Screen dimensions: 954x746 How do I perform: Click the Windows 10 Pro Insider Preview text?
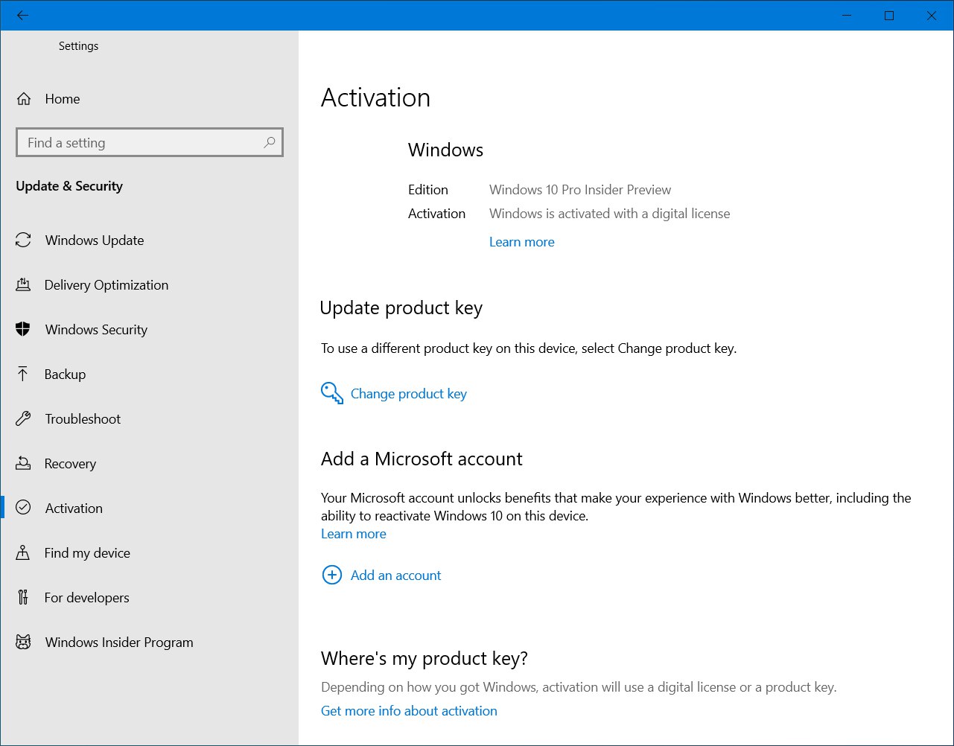(580, 190)
